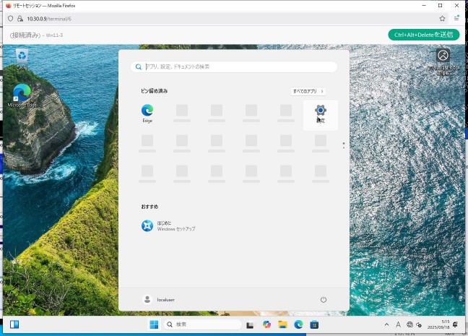The width and height of the screenshot is (468, 336).
Task: Open Edge from the pinned apps
Action: [x=147, y=112]
